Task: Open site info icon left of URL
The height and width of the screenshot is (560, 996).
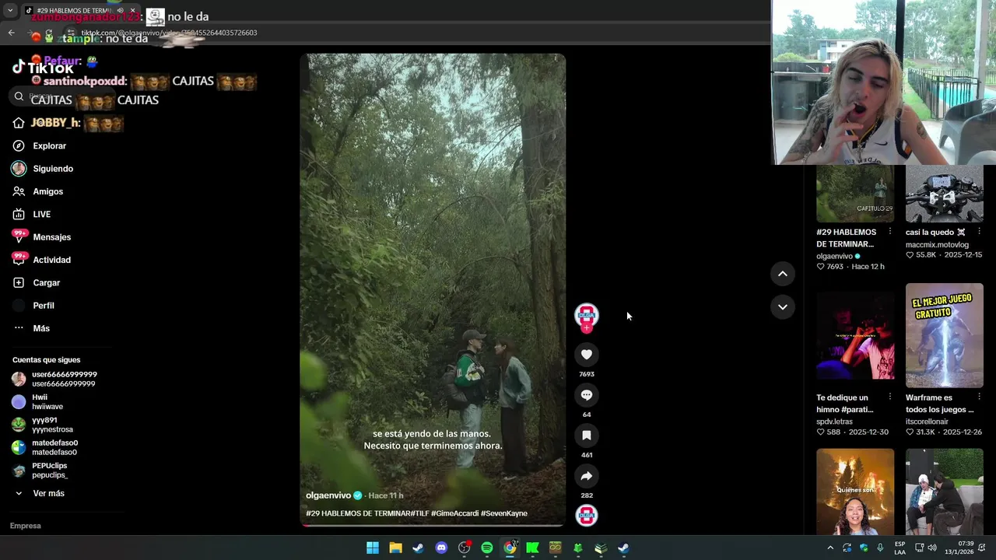Action: pyautogui.click(x=72, y=33)
